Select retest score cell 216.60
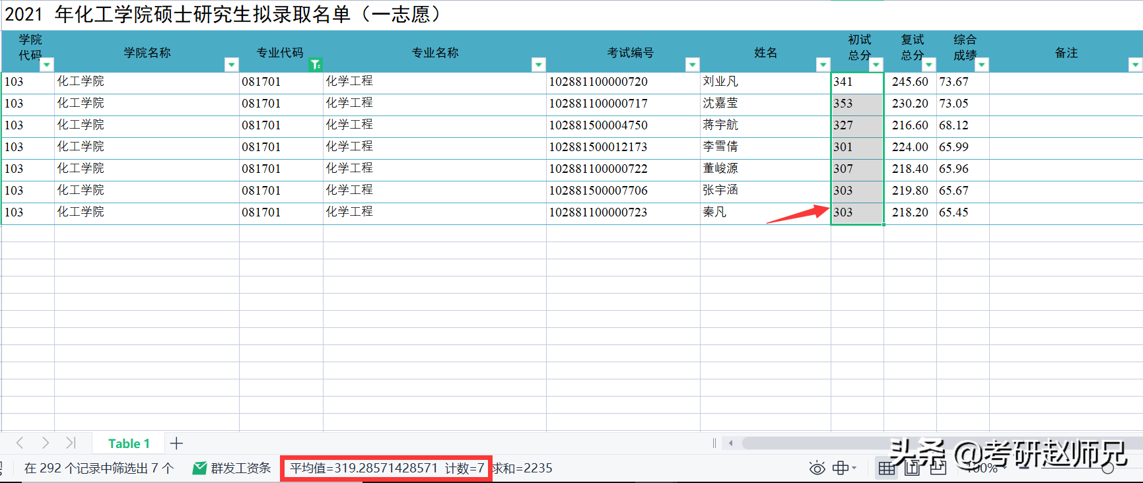The width and height of the screenshot is (1143, 483). point(910,125)
